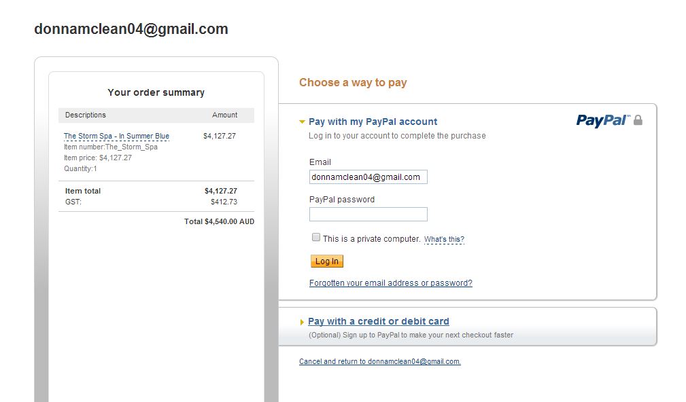
Task: Click the 'Choose a way to pay' heading
Action: pos(353,83)
